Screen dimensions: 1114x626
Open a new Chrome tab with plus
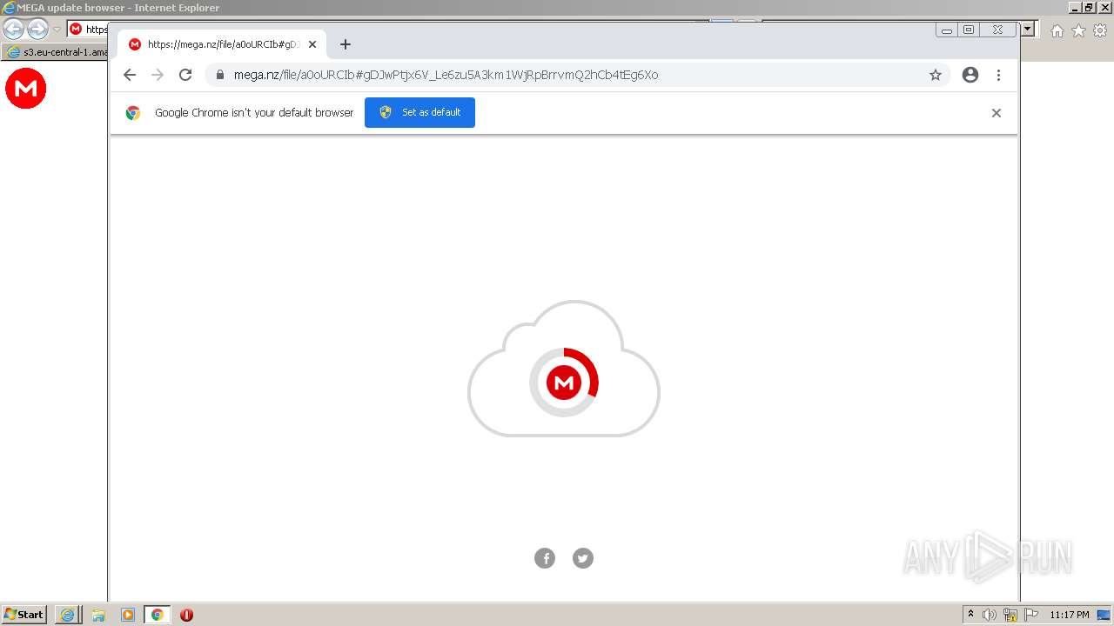346,44
